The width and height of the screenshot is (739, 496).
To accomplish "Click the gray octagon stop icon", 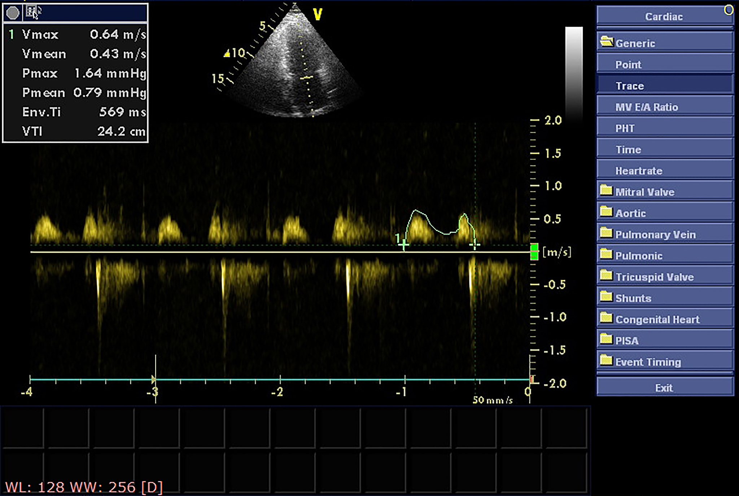I will click(x=13, y=13).
